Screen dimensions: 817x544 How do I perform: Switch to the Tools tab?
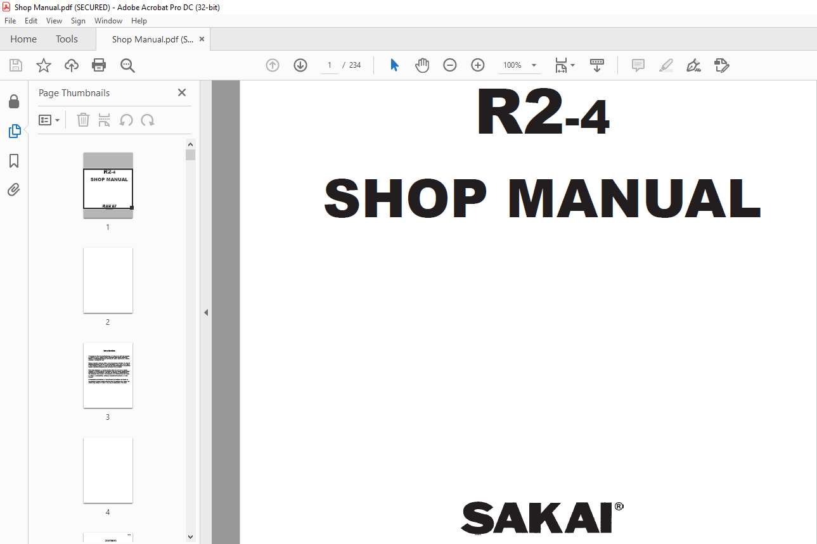[x=67, y=39]
